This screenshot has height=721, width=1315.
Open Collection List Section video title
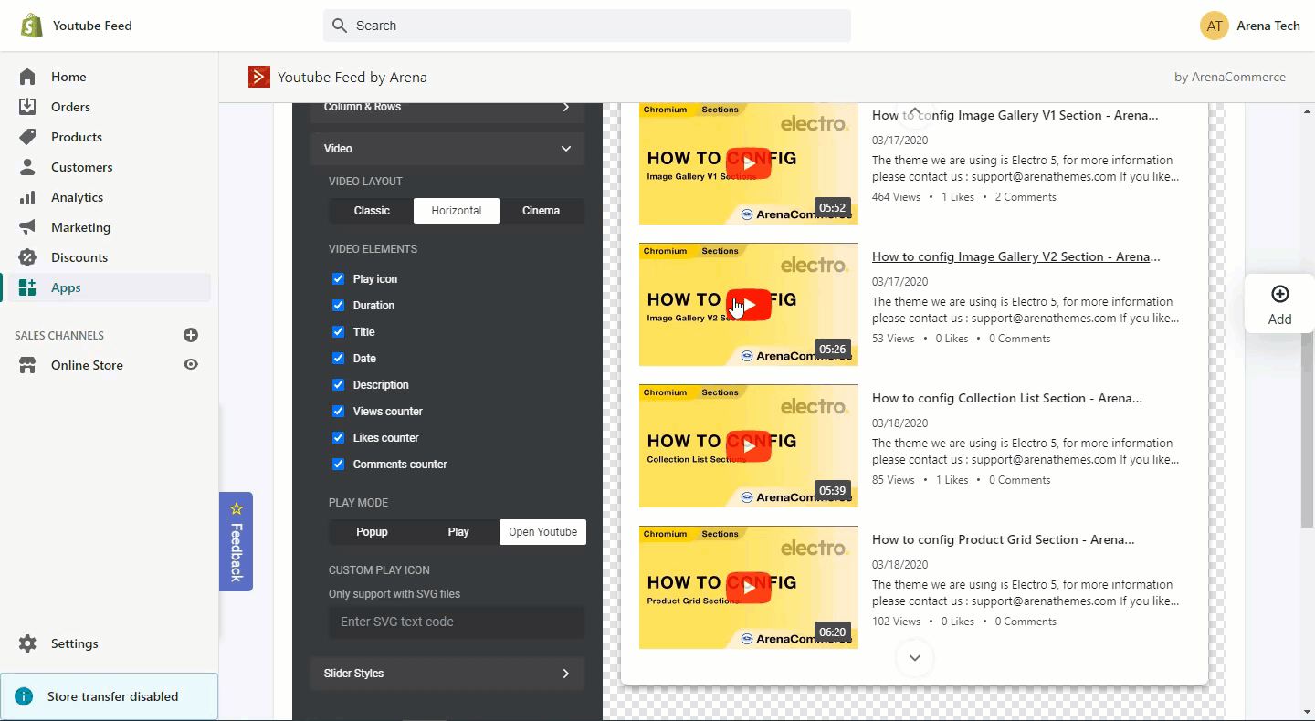[1007, 398]
